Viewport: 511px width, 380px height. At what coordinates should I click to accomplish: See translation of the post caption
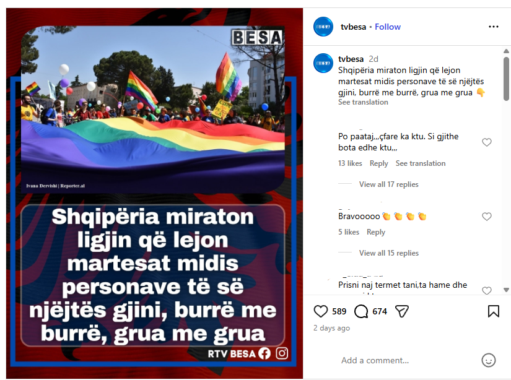coord(363,102)
